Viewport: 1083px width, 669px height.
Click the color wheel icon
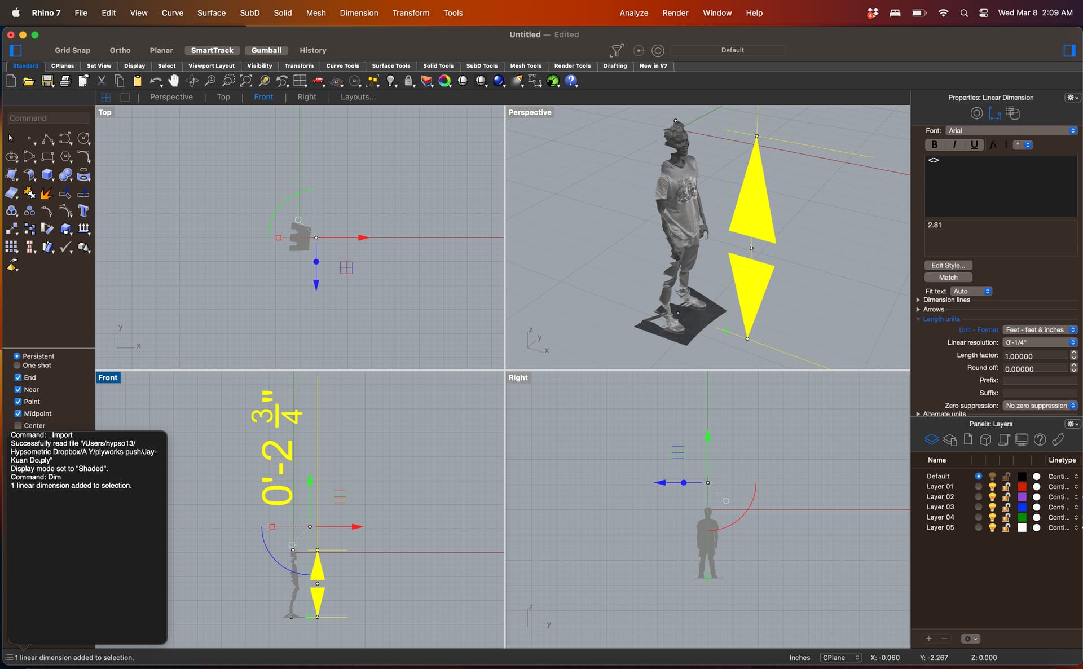pos(445,81)
